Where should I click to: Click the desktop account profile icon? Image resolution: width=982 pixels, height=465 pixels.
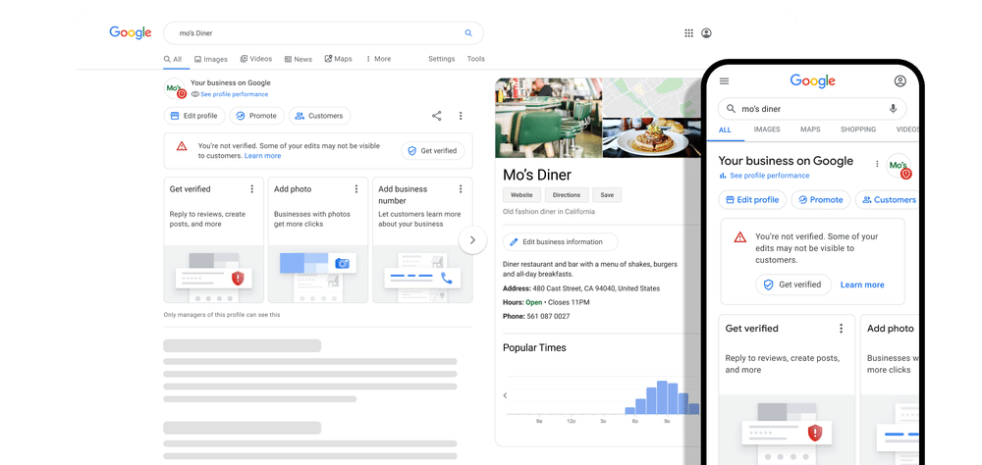[706, 33]
